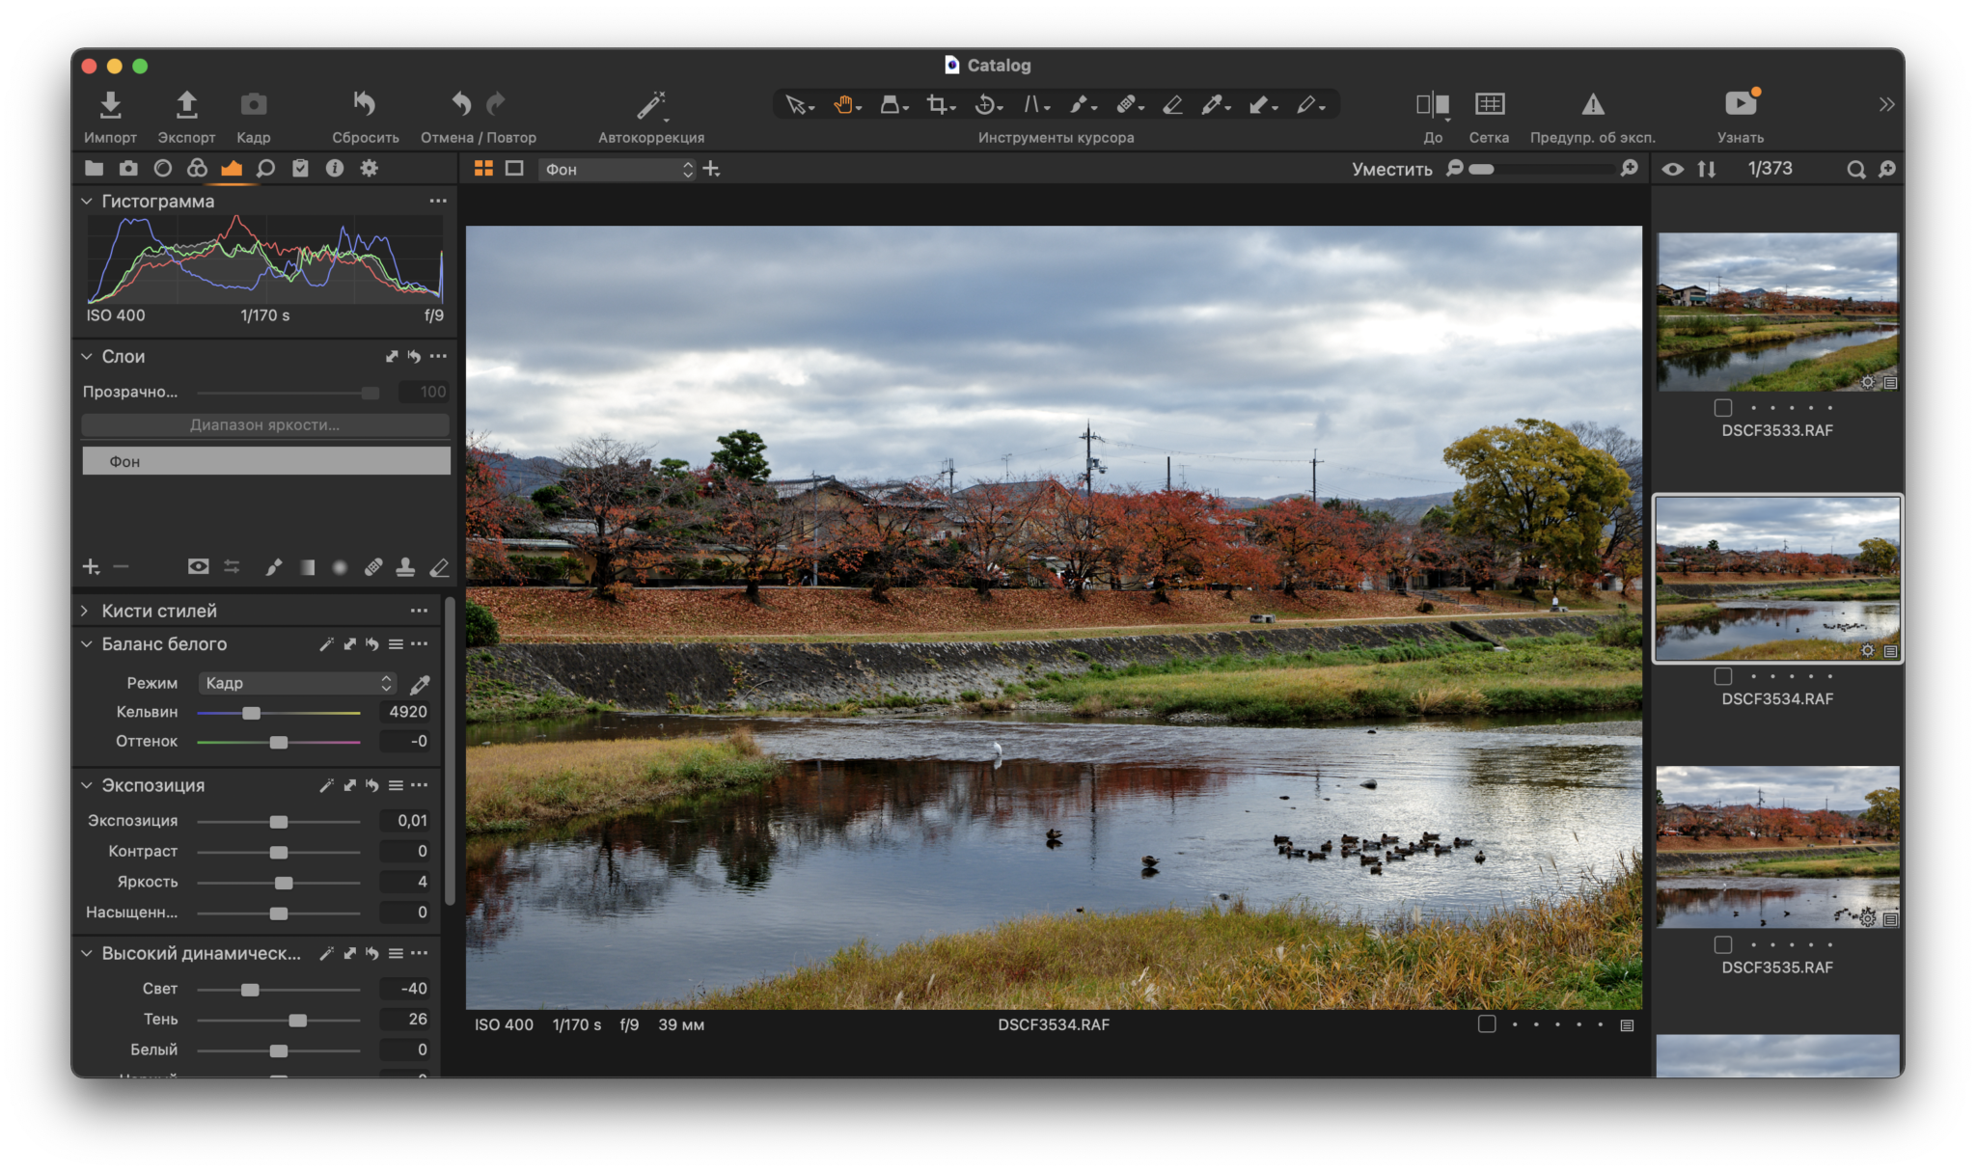Open the library folder tool tab

(94, 169)
